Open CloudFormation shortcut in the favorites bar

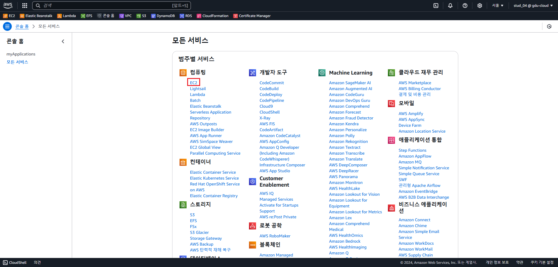point(213,16)
